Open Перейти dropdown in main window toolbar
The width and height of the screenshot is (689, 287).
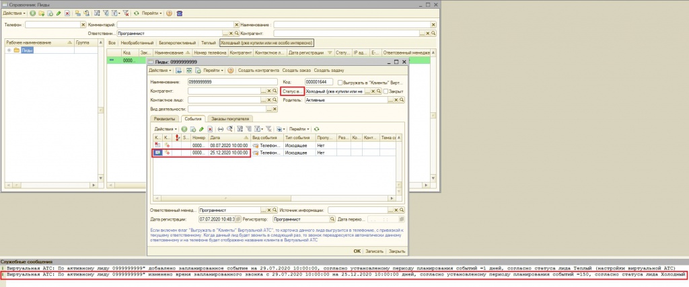(x=151, y=13)
